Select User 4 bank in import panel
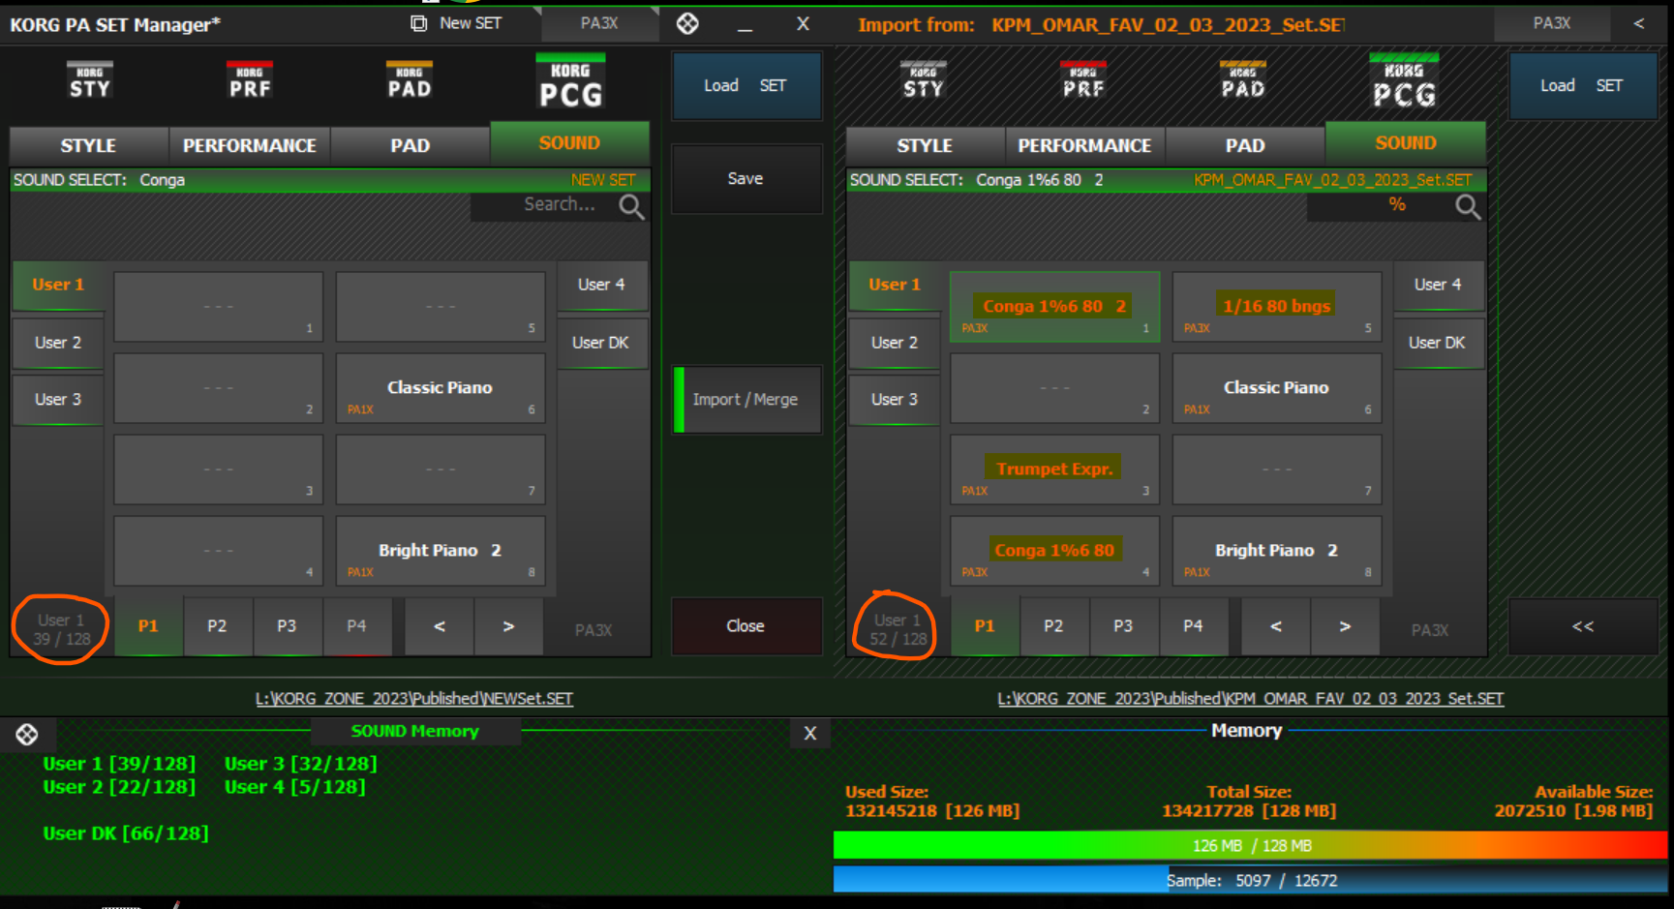This screenshot has width=1674, height=909. (x=1438, y=285)
